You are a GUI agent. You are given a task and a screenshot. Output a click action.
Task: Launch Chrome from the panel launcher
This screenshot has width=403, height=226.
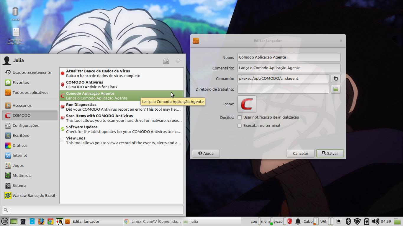point(50,221)
